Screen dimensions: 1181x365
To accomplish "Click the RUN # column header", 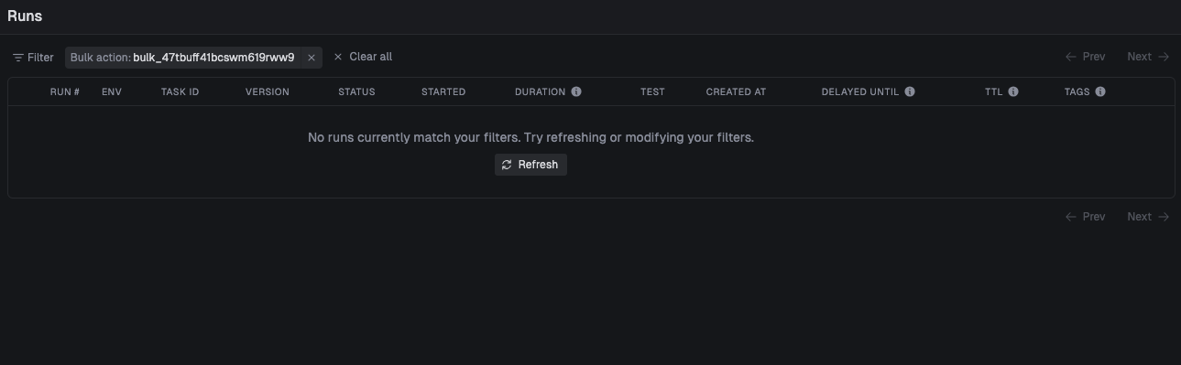I will tap(65, 91).
